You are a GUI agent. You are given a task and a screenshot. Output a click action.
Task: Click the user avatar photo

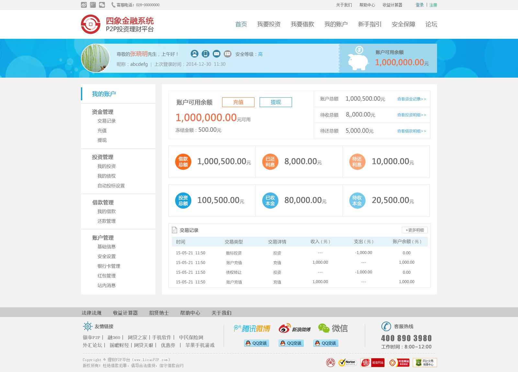[96, 58]
